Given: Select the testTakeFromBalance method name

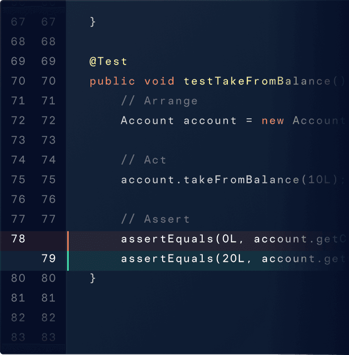Looking at the screenshot, I should pyautogui.click(x=258, y=81).
